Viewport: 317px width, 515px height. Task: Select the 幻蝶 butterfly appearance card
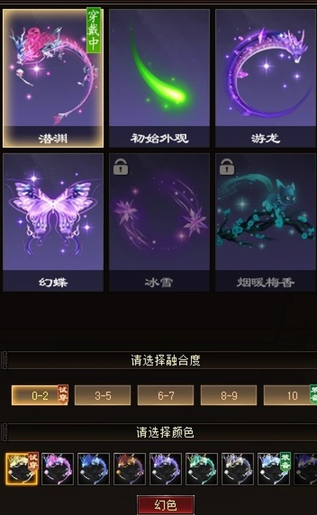pos(53,222)
